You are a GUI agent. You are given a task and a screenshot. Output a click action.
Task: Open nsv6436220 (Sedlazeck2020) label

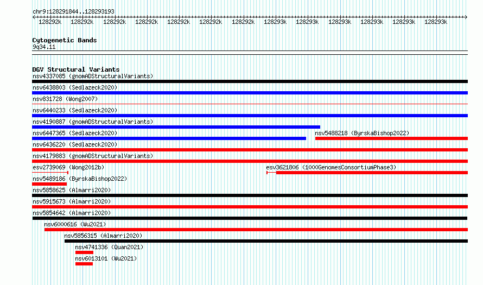pos(75,144)
